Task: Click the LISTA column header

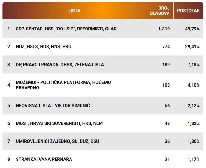Action: click(x=74, y=11)
